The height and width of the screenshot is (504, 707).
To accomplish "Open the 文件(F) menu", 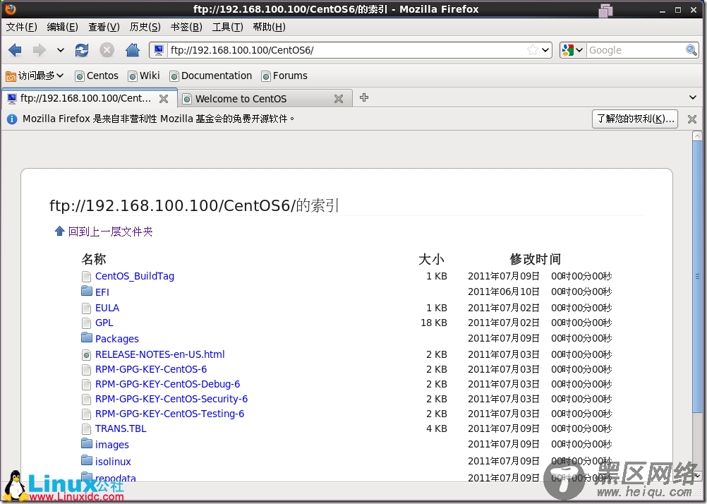I will coord(22,27).
